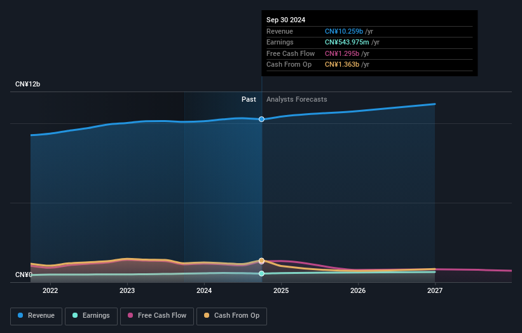Click the CN¥1.295b free cash flow value
Screen dimensions: 522x333
[342, 53]
